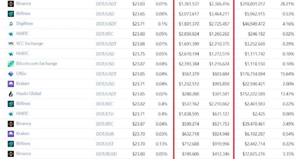Click Kraken icon in the DOT/EUR row
The width and height of the screenshot is (297, 159).
10,134
